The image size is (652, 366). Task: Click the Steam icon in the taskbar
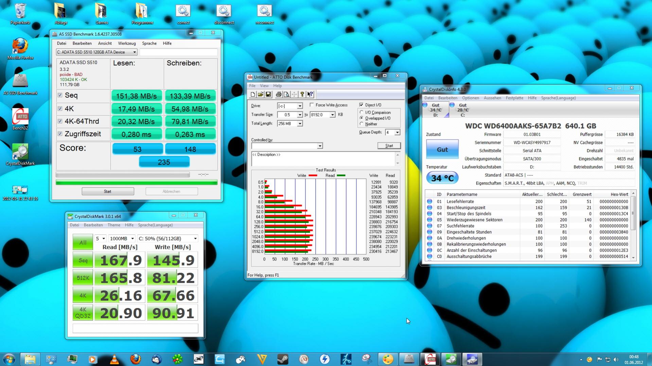(283, 359)
